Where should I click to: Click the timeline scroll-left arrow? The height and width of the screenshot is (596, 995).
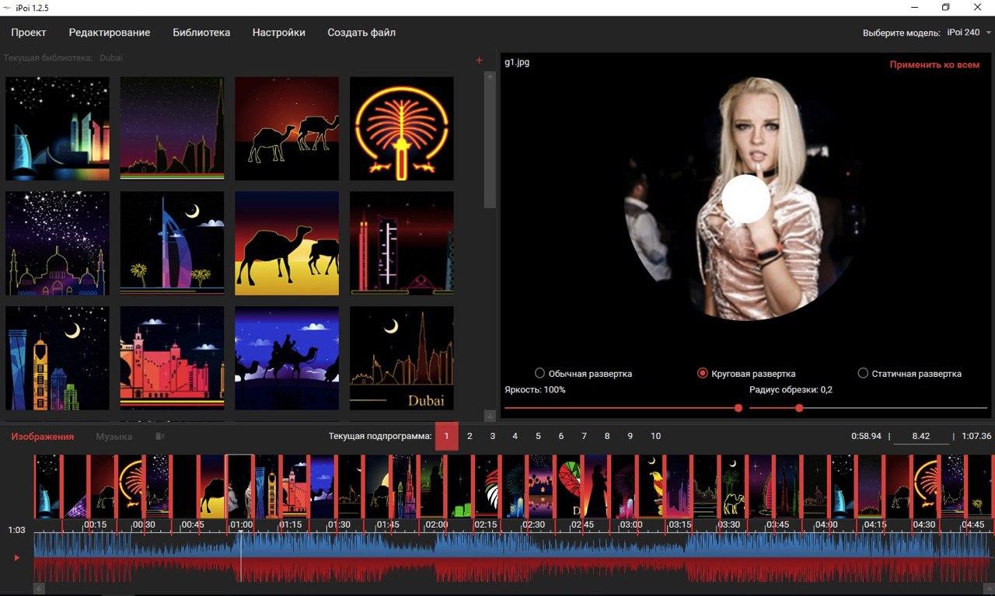point(39,589)
